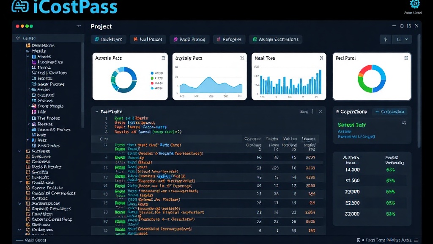Click the blue "Cotoostine" button in the right panel
Screen dimensions: 433x244
[389, 112]
